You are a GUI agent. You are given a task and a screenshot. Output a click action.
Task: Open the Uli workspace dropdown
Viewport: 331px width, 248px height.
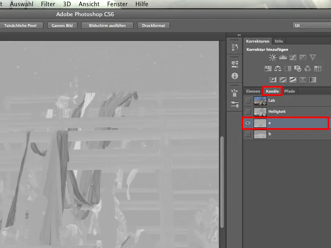pos(312,26)
